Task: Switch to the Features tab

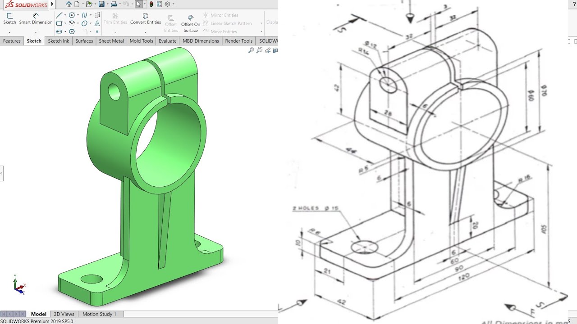Action: (12, 41)
